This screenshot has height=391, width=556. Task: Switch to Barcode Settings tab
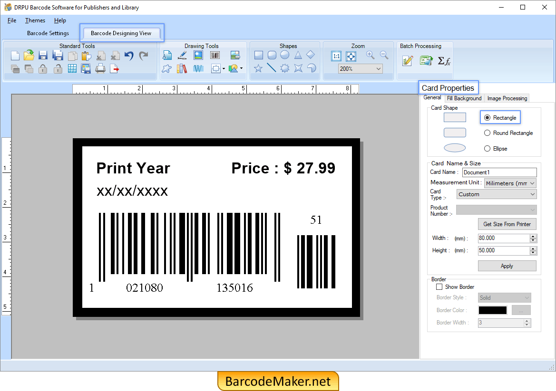(48, 33)
